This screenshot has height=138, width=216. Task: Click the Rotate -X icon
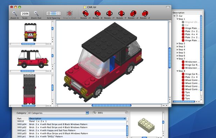tap(98, 14)
